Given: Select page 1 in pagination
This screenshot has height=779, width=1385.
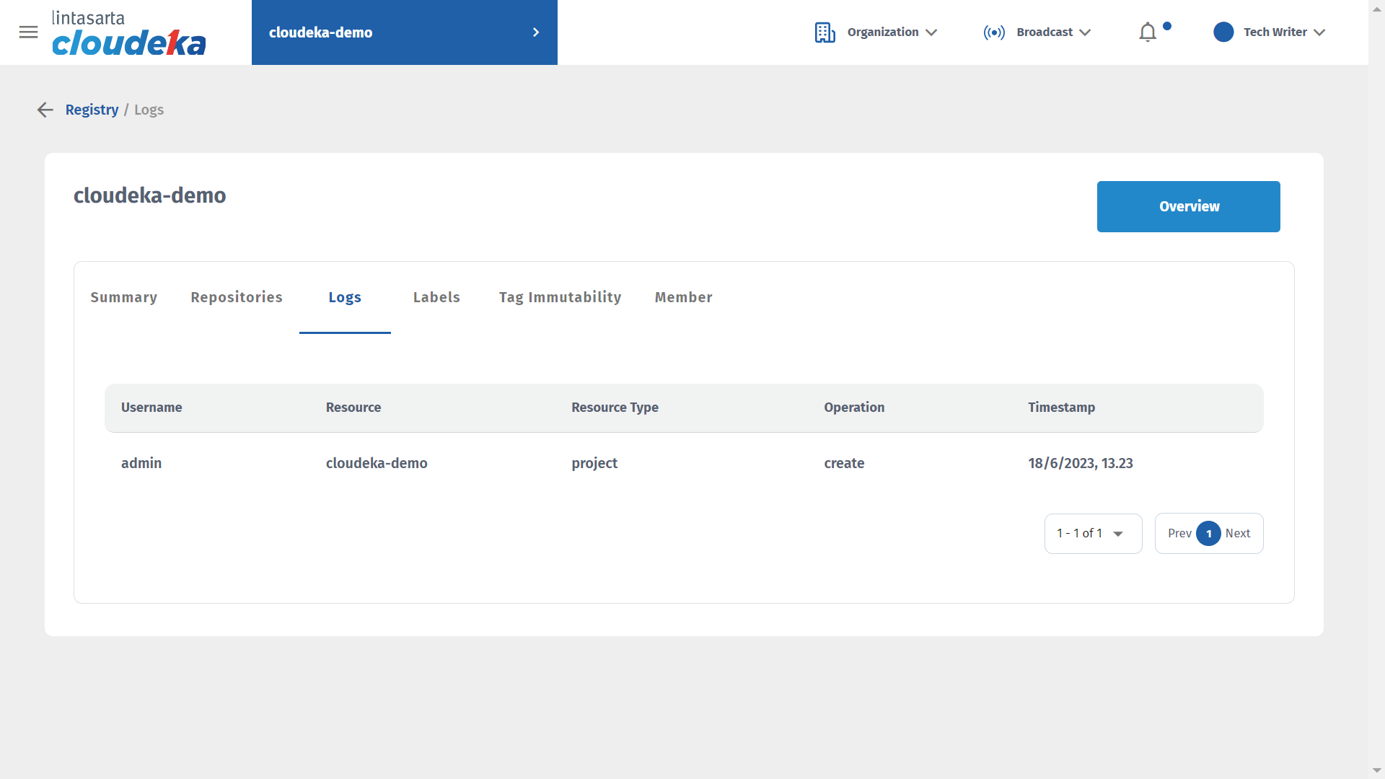Looking at the screenshot, I should (1208, 534).
